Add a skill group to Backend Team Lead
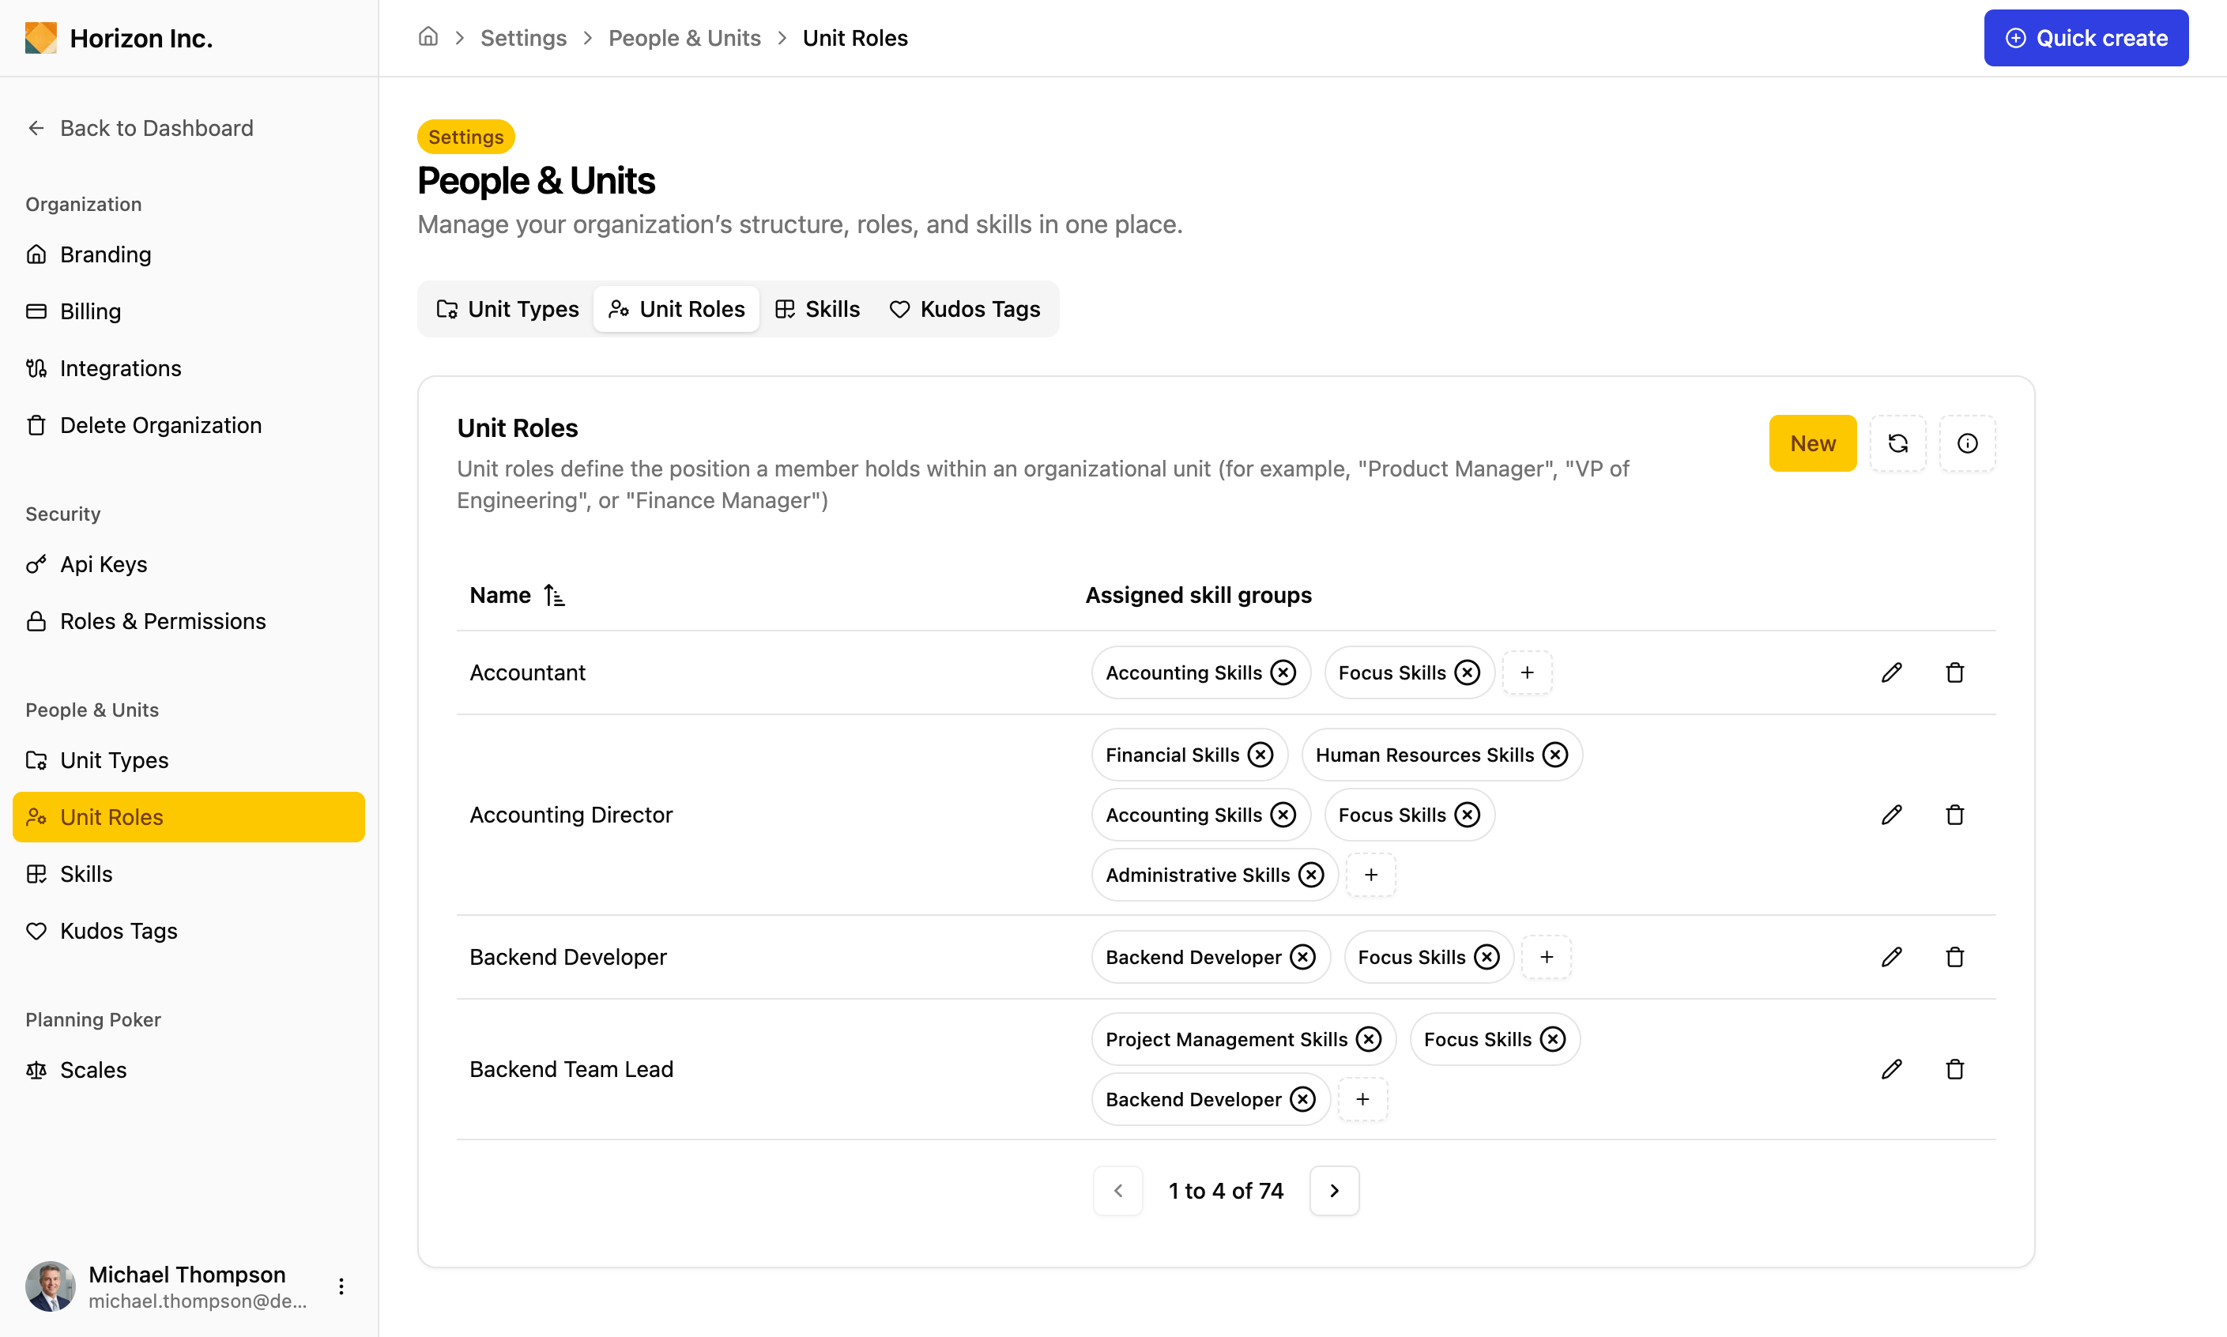The image size is (2227, 1337). (x=1362, y=1099)
